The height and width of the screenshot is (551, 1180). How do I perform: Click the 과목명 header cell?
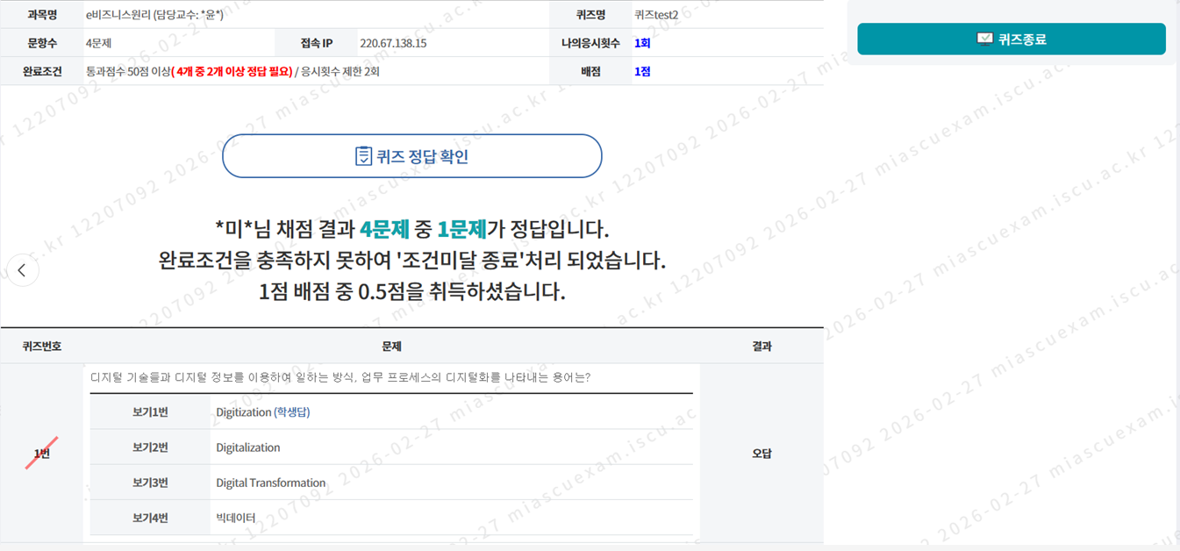42,15
